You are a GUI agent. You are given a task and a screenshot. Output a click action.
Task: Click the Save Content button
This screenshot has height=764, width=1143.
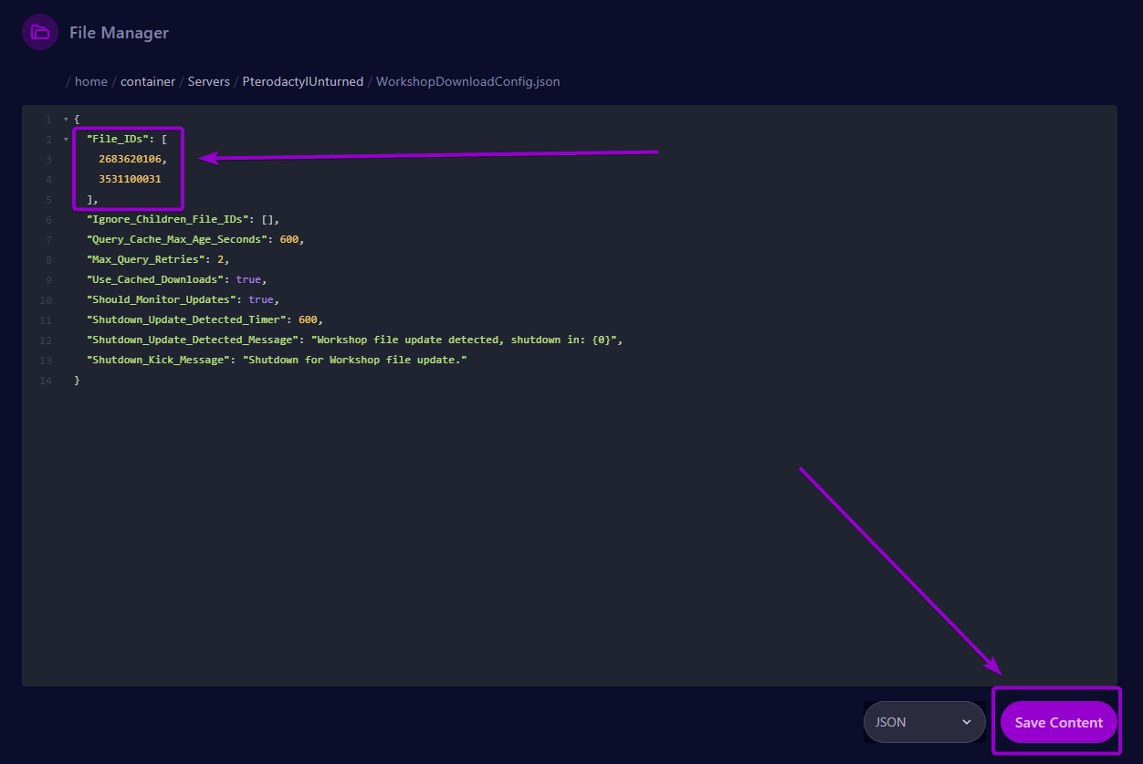(1058, 722)
